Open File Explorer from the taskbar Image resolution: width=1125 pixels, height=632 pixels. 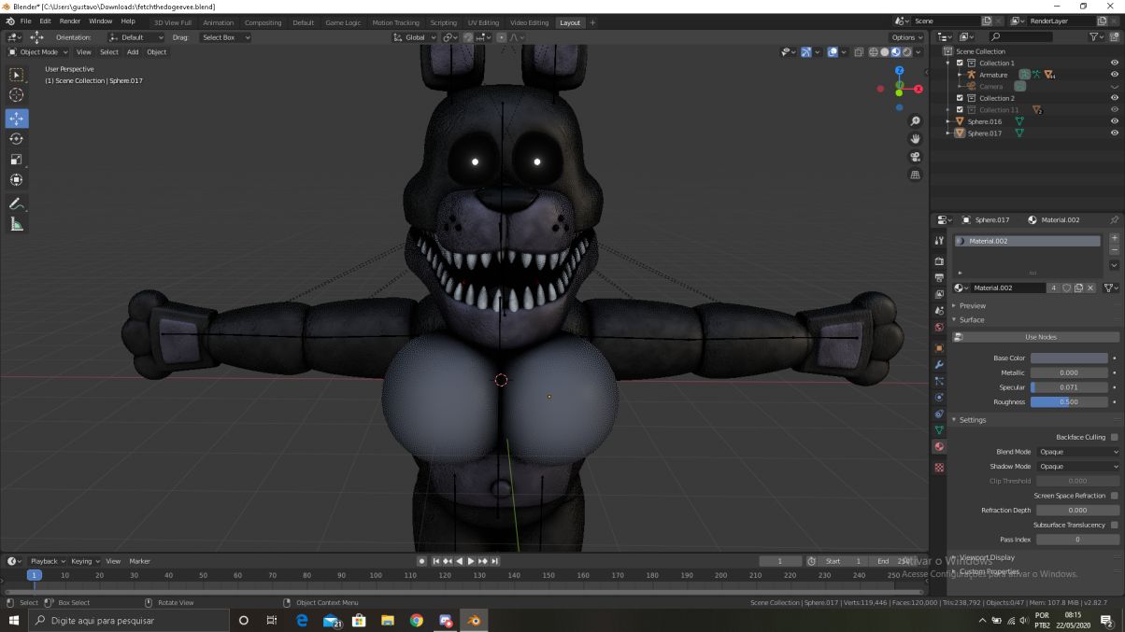click(x=388, y=621)
